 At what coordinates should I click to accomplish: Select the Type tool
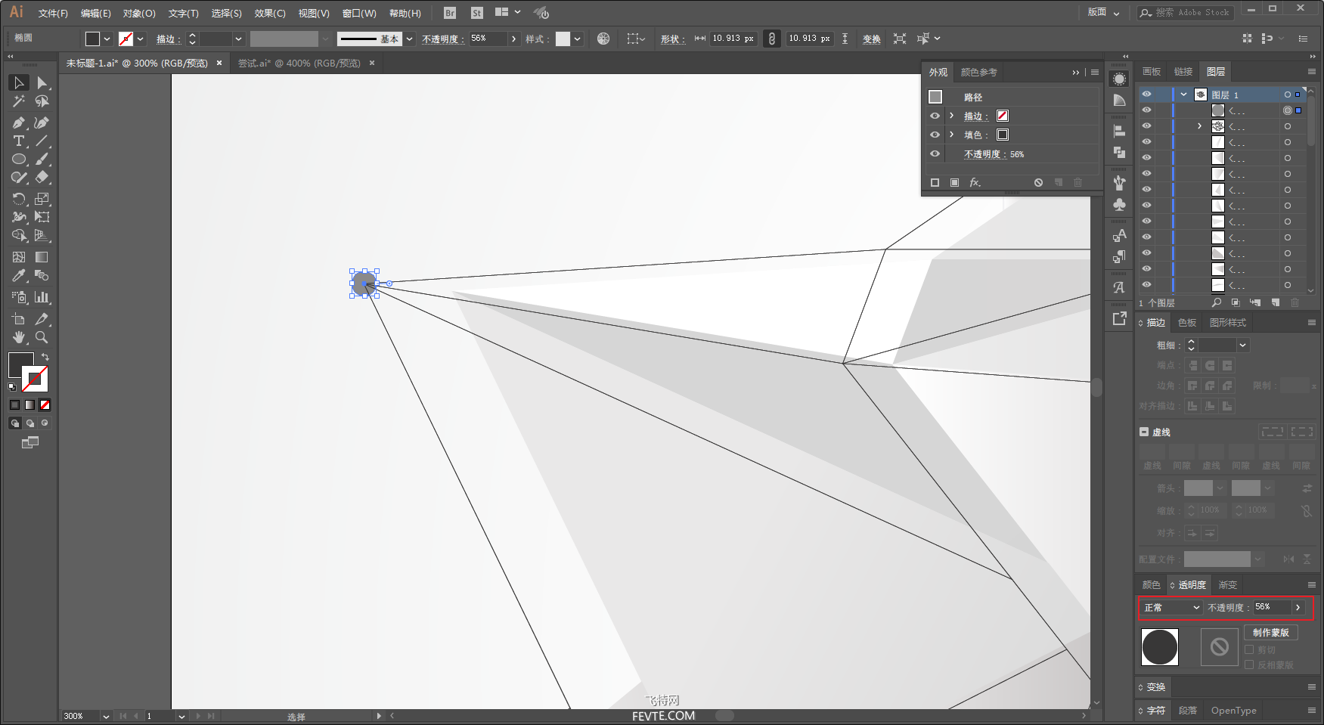[x=19, y=141]
